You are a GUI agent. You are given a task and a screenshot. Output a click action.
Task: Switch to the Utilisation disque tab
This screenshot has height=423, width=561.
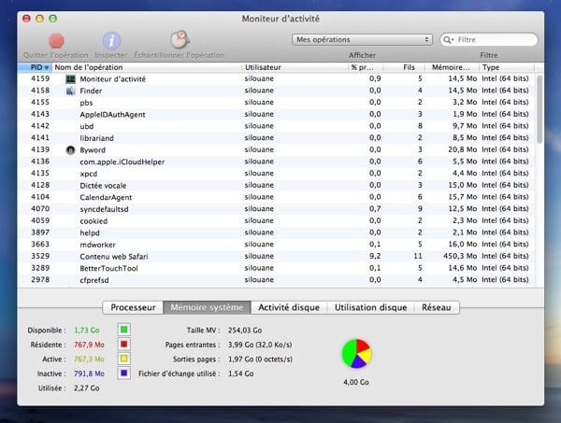click(x=370, y=307)
